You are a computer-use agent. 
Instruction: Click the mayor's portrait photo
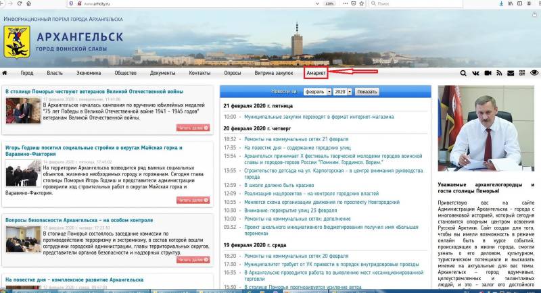[x=487, y=128]
